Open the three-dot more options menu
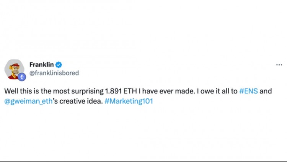The width and height of the screenshot is (287, 162). coord(279,65)
